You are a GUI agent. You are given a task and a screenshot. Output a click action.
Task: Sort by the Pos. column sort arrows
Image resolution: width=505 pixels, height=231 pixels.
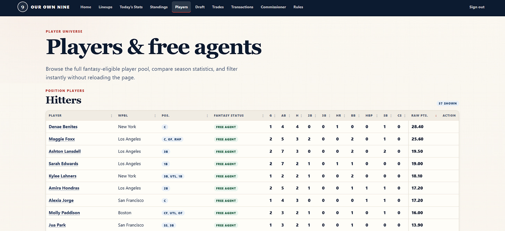pos(207,116)
